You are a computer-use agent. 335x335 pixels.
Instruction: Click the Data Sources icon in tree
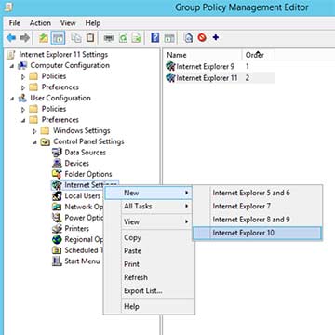57,153
